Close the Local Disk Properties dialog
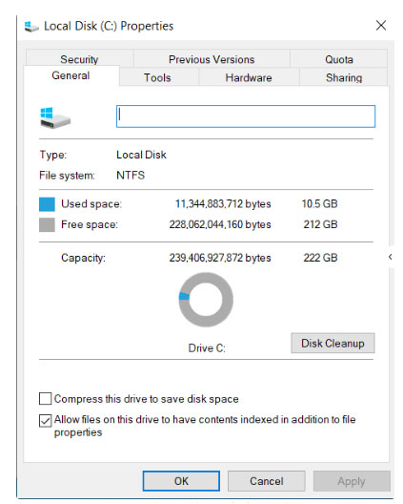The height and width of the screenshot is (504, 403). coord(381,26)
